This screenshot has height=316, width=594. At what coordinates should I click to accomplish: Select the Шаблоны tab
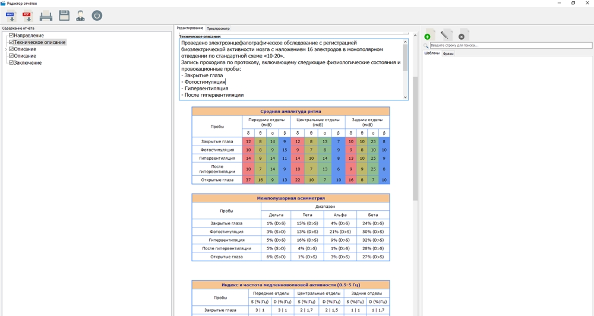[x=432, y=53]
